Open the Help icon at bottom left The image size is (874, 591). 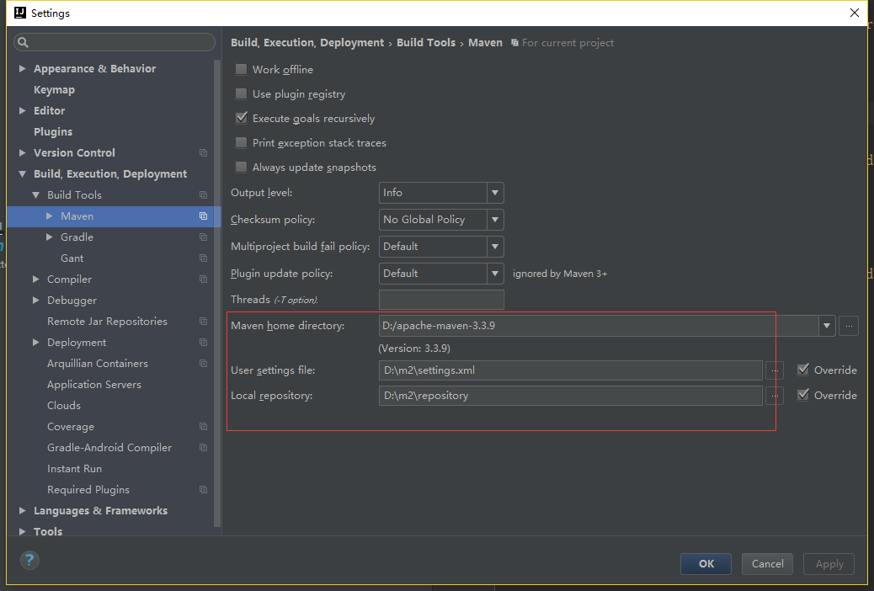[29, 560]
